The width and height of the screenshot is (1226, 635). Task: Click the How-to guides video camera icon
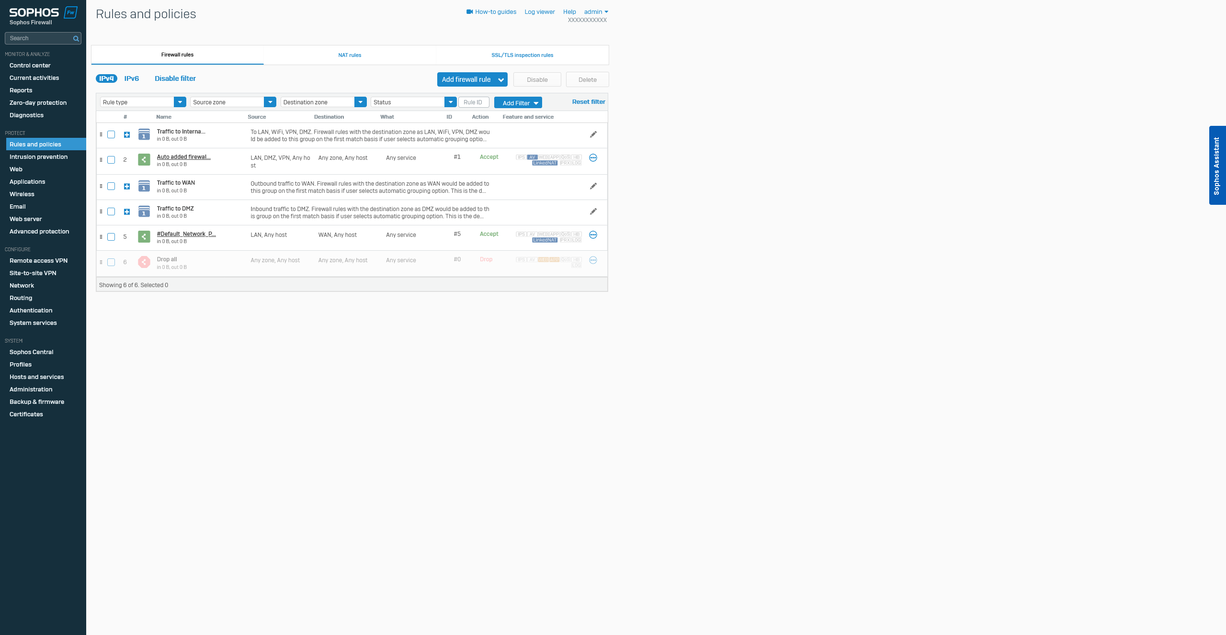click(470, 12)
